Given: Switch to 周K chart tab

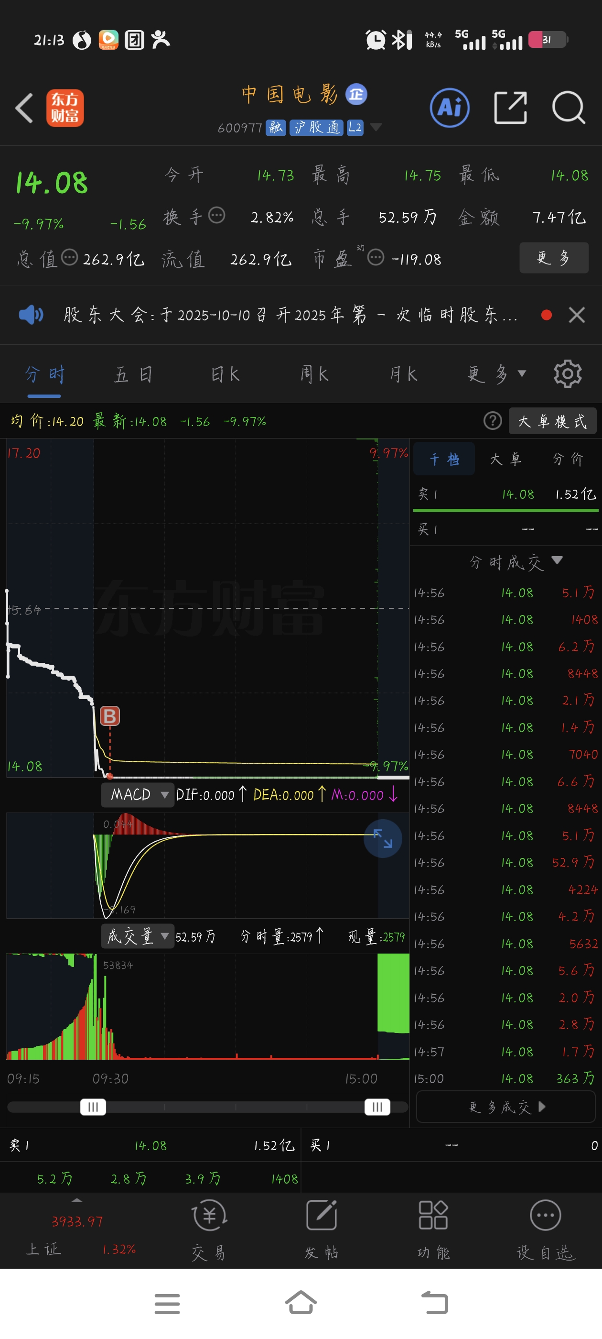Looking at the screenshot, I should 314,374.
